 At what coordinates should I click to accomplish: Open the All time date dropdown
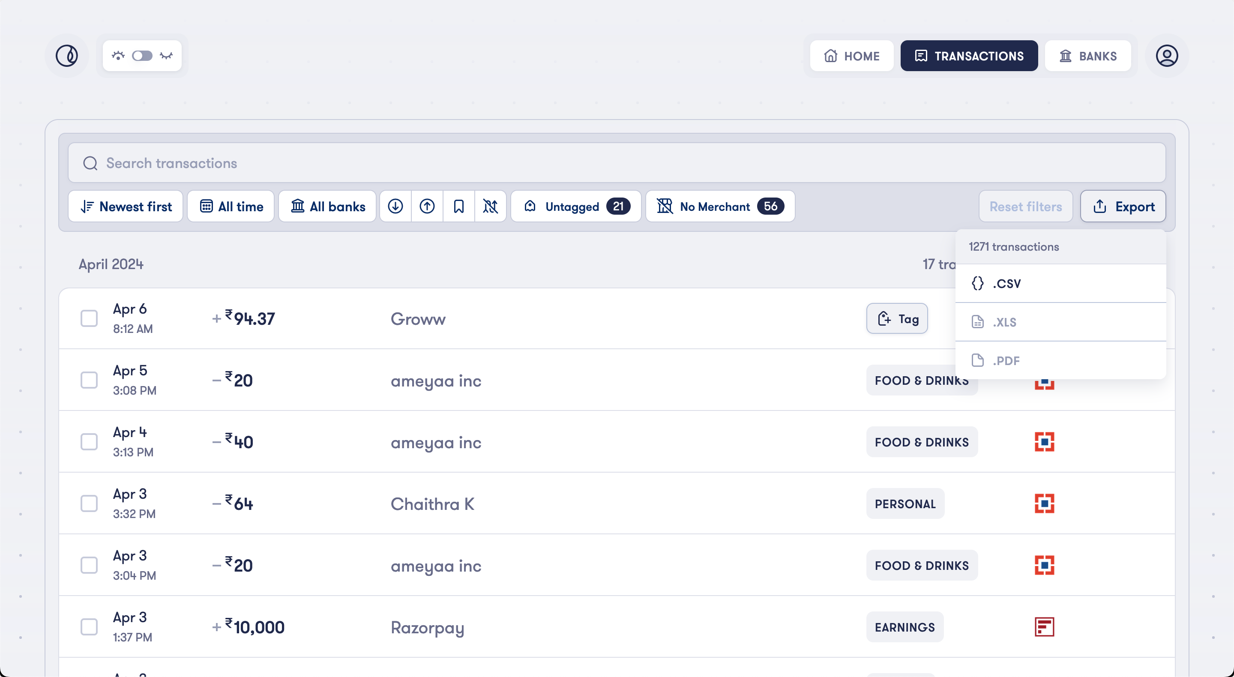pyautogui.click(x=231, y=207)
